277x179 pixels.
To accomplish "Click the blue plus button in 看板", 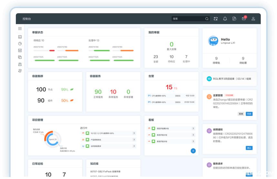I will 193,151.
